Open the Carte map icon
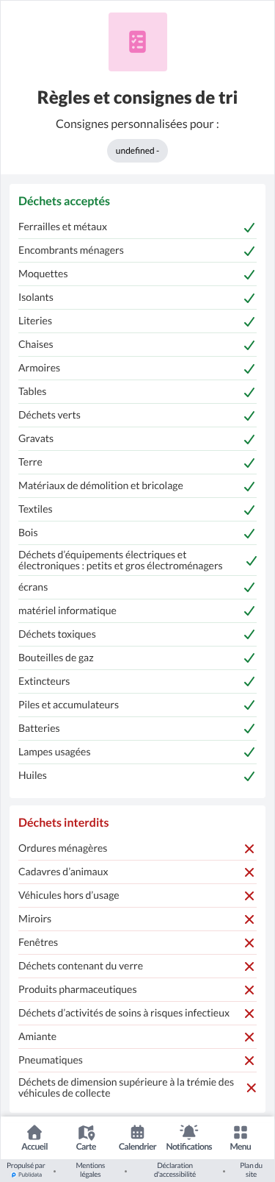 [86, 1132]
